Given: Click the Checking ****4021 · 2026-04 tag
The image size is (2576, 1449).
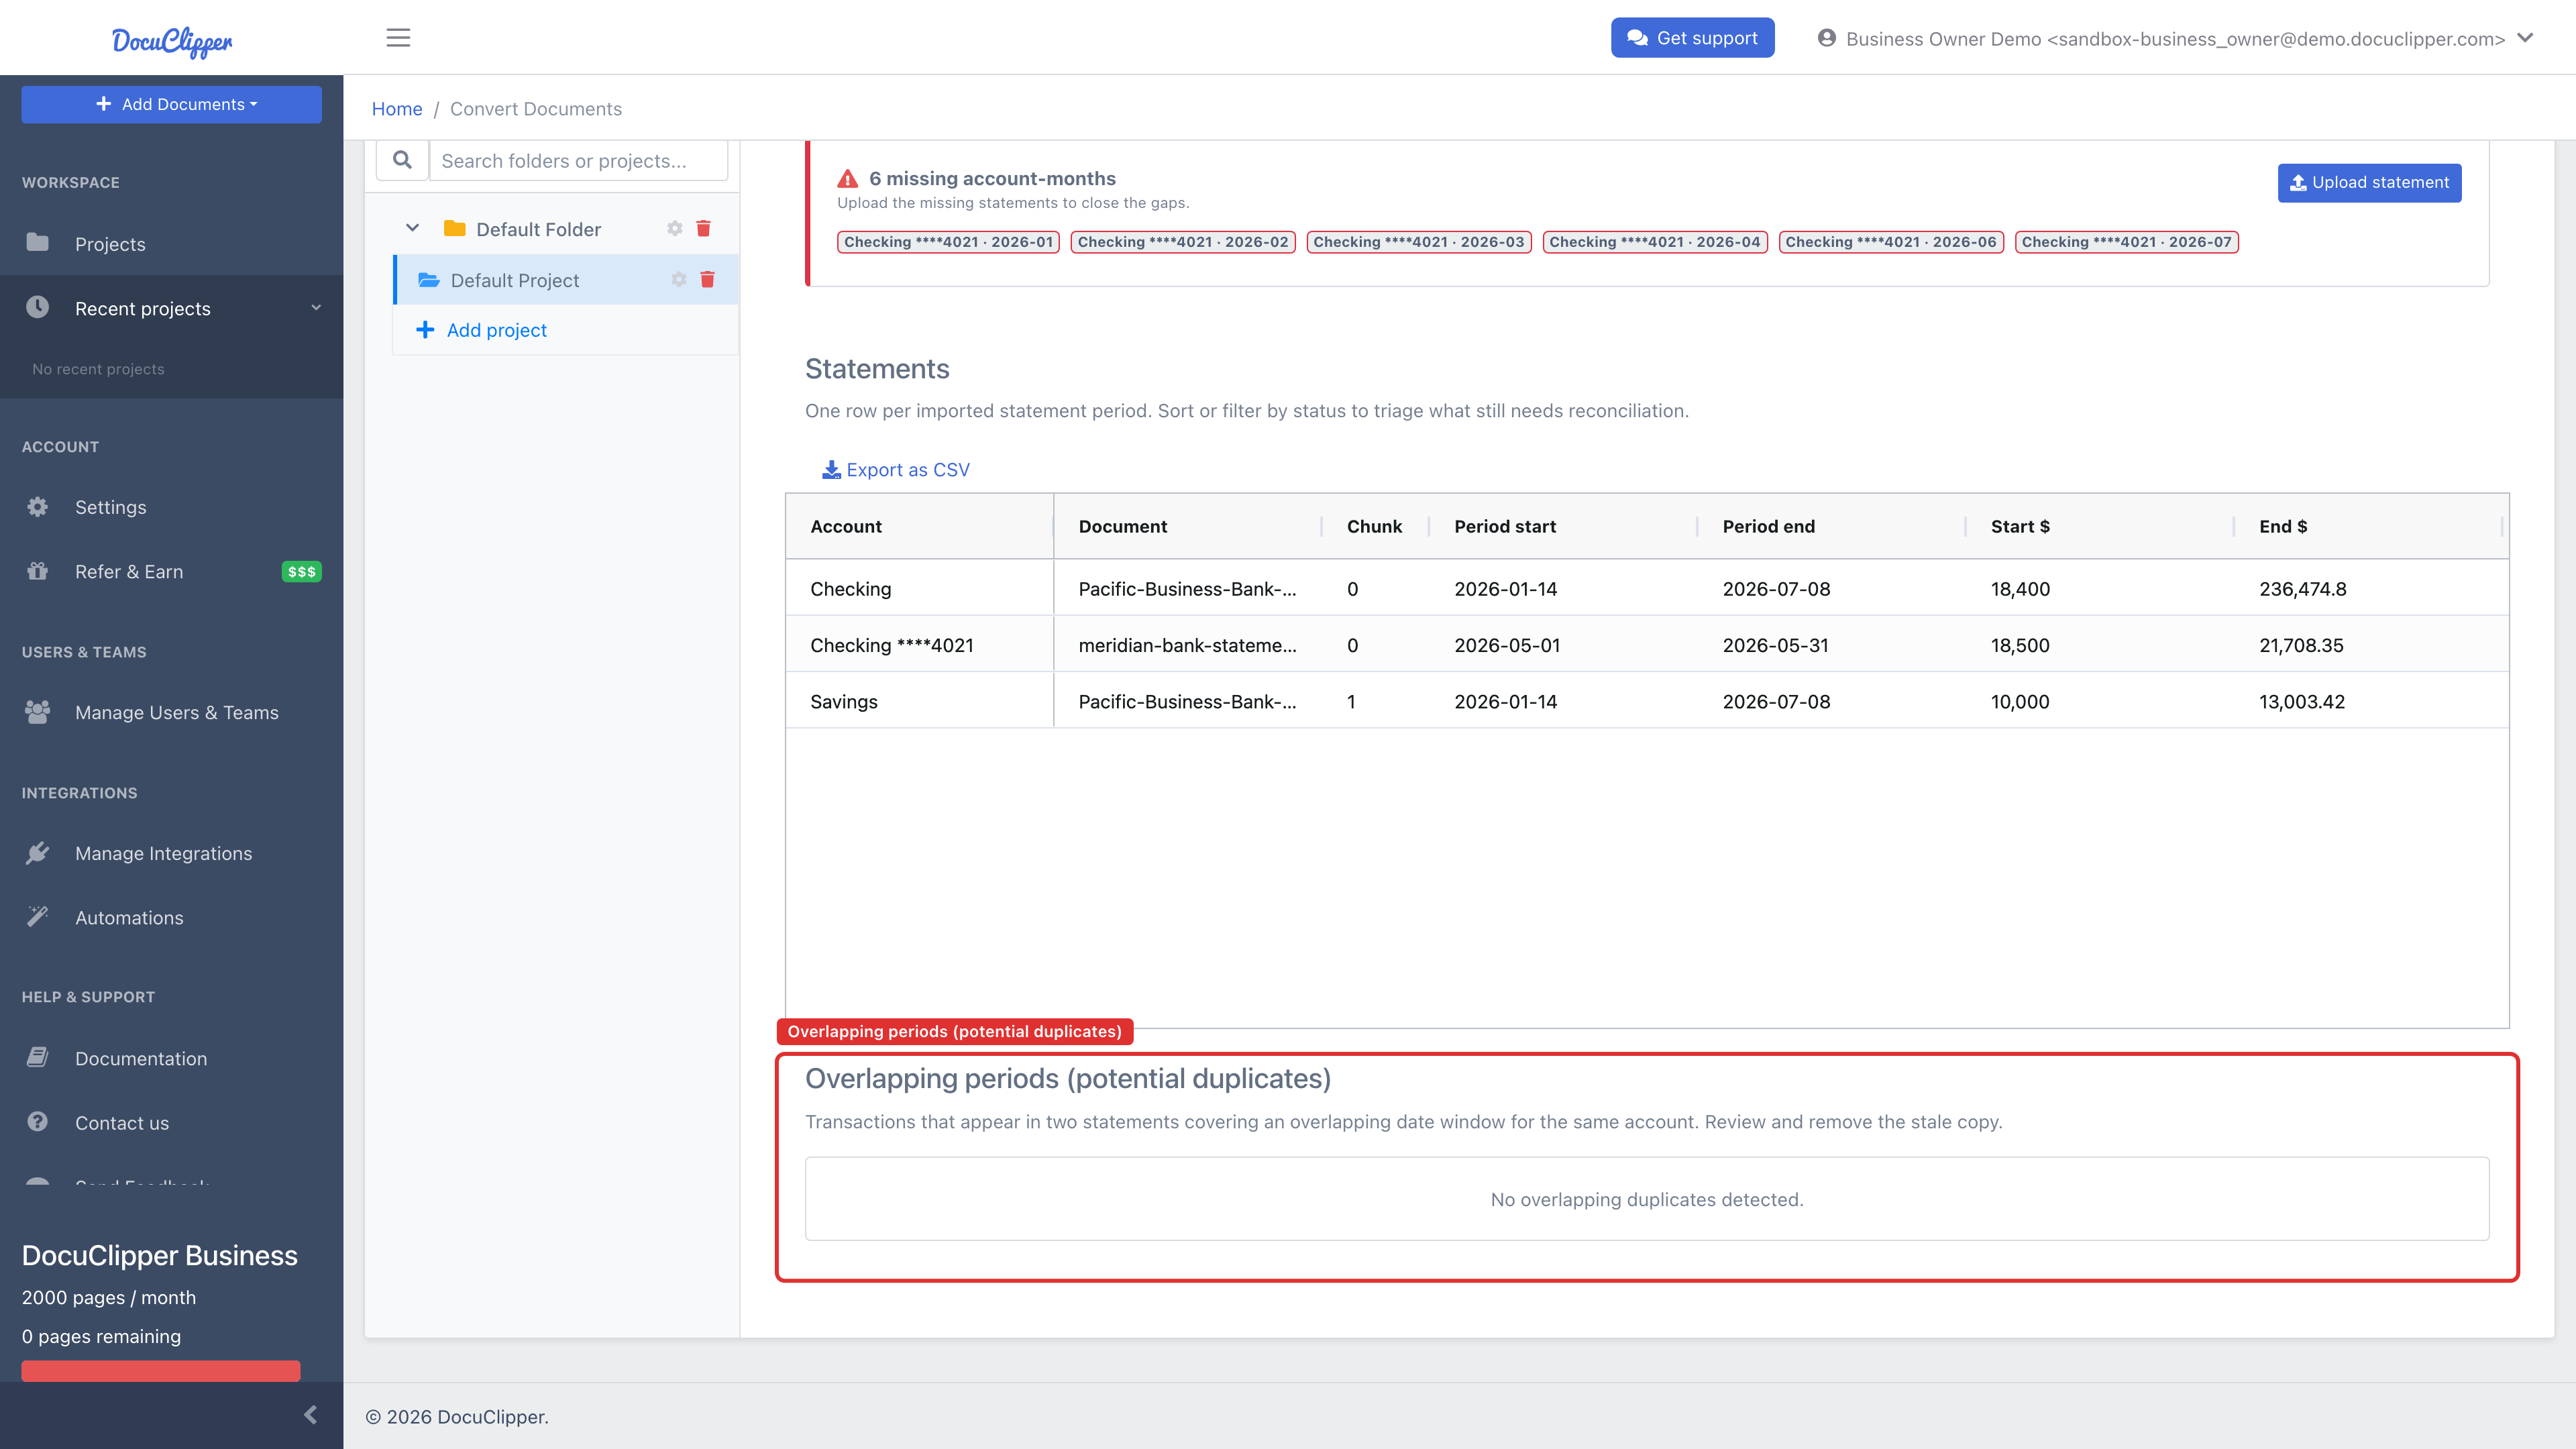Looking at the screenshot, I should (1655, 242).
